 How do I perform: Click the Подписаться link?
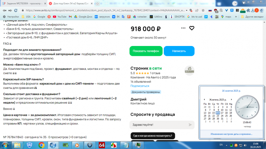click(x=140, y=86)
